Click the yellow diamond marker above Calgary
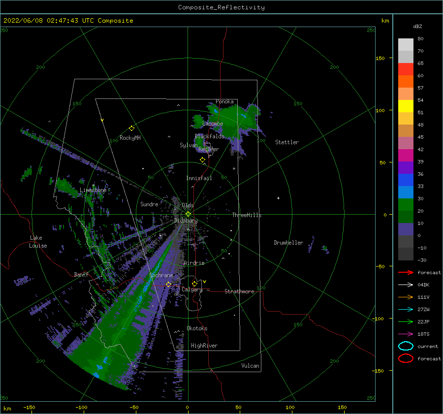This screenshot has height=414, width=443. point(194,284)
